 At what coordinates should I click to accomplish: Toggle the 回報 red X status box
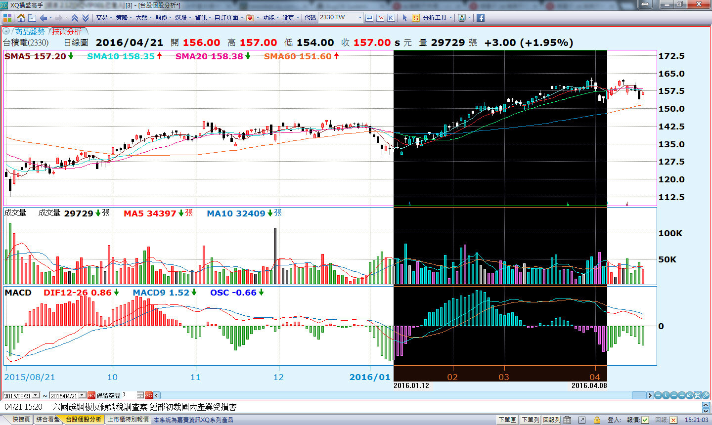pos(673,420)
